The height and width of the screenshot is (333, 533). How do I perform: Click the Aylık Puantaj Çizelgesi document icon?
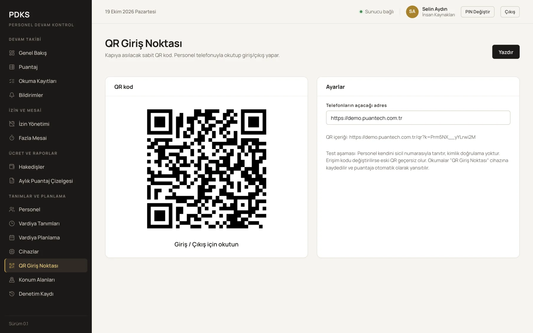[12, 181]
